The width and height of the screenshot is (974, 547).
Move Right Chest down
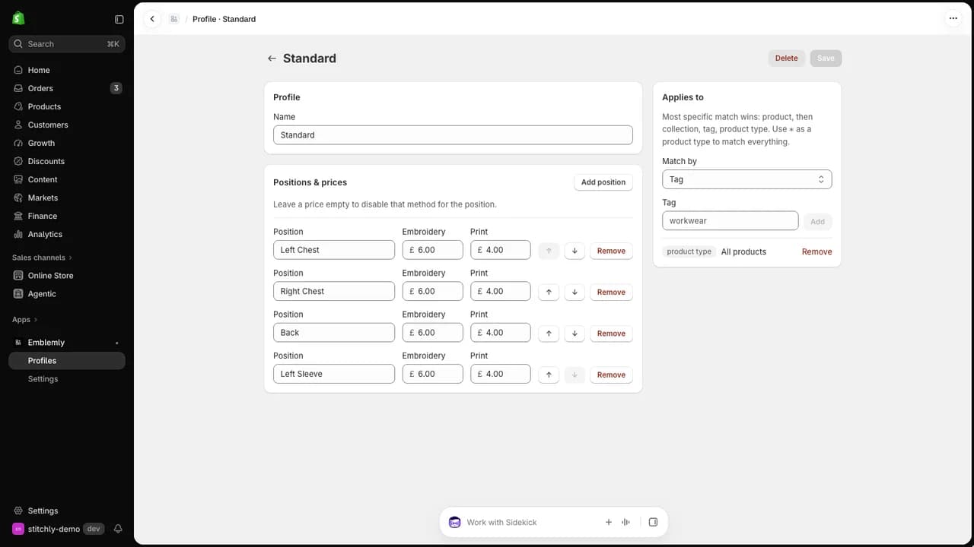pos(575,292)
